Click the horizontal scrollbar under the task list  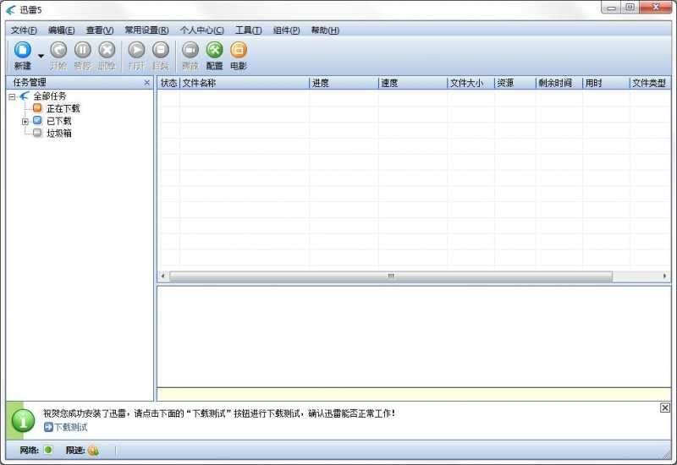coord(390,276)
